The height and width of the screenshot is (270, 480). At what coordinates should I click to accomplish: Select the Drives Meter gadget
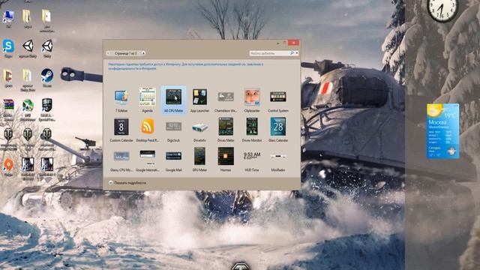coord(226,130)
